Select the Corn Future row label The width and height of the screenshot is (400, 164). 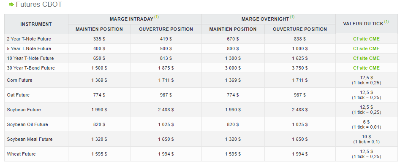[20, 80]
